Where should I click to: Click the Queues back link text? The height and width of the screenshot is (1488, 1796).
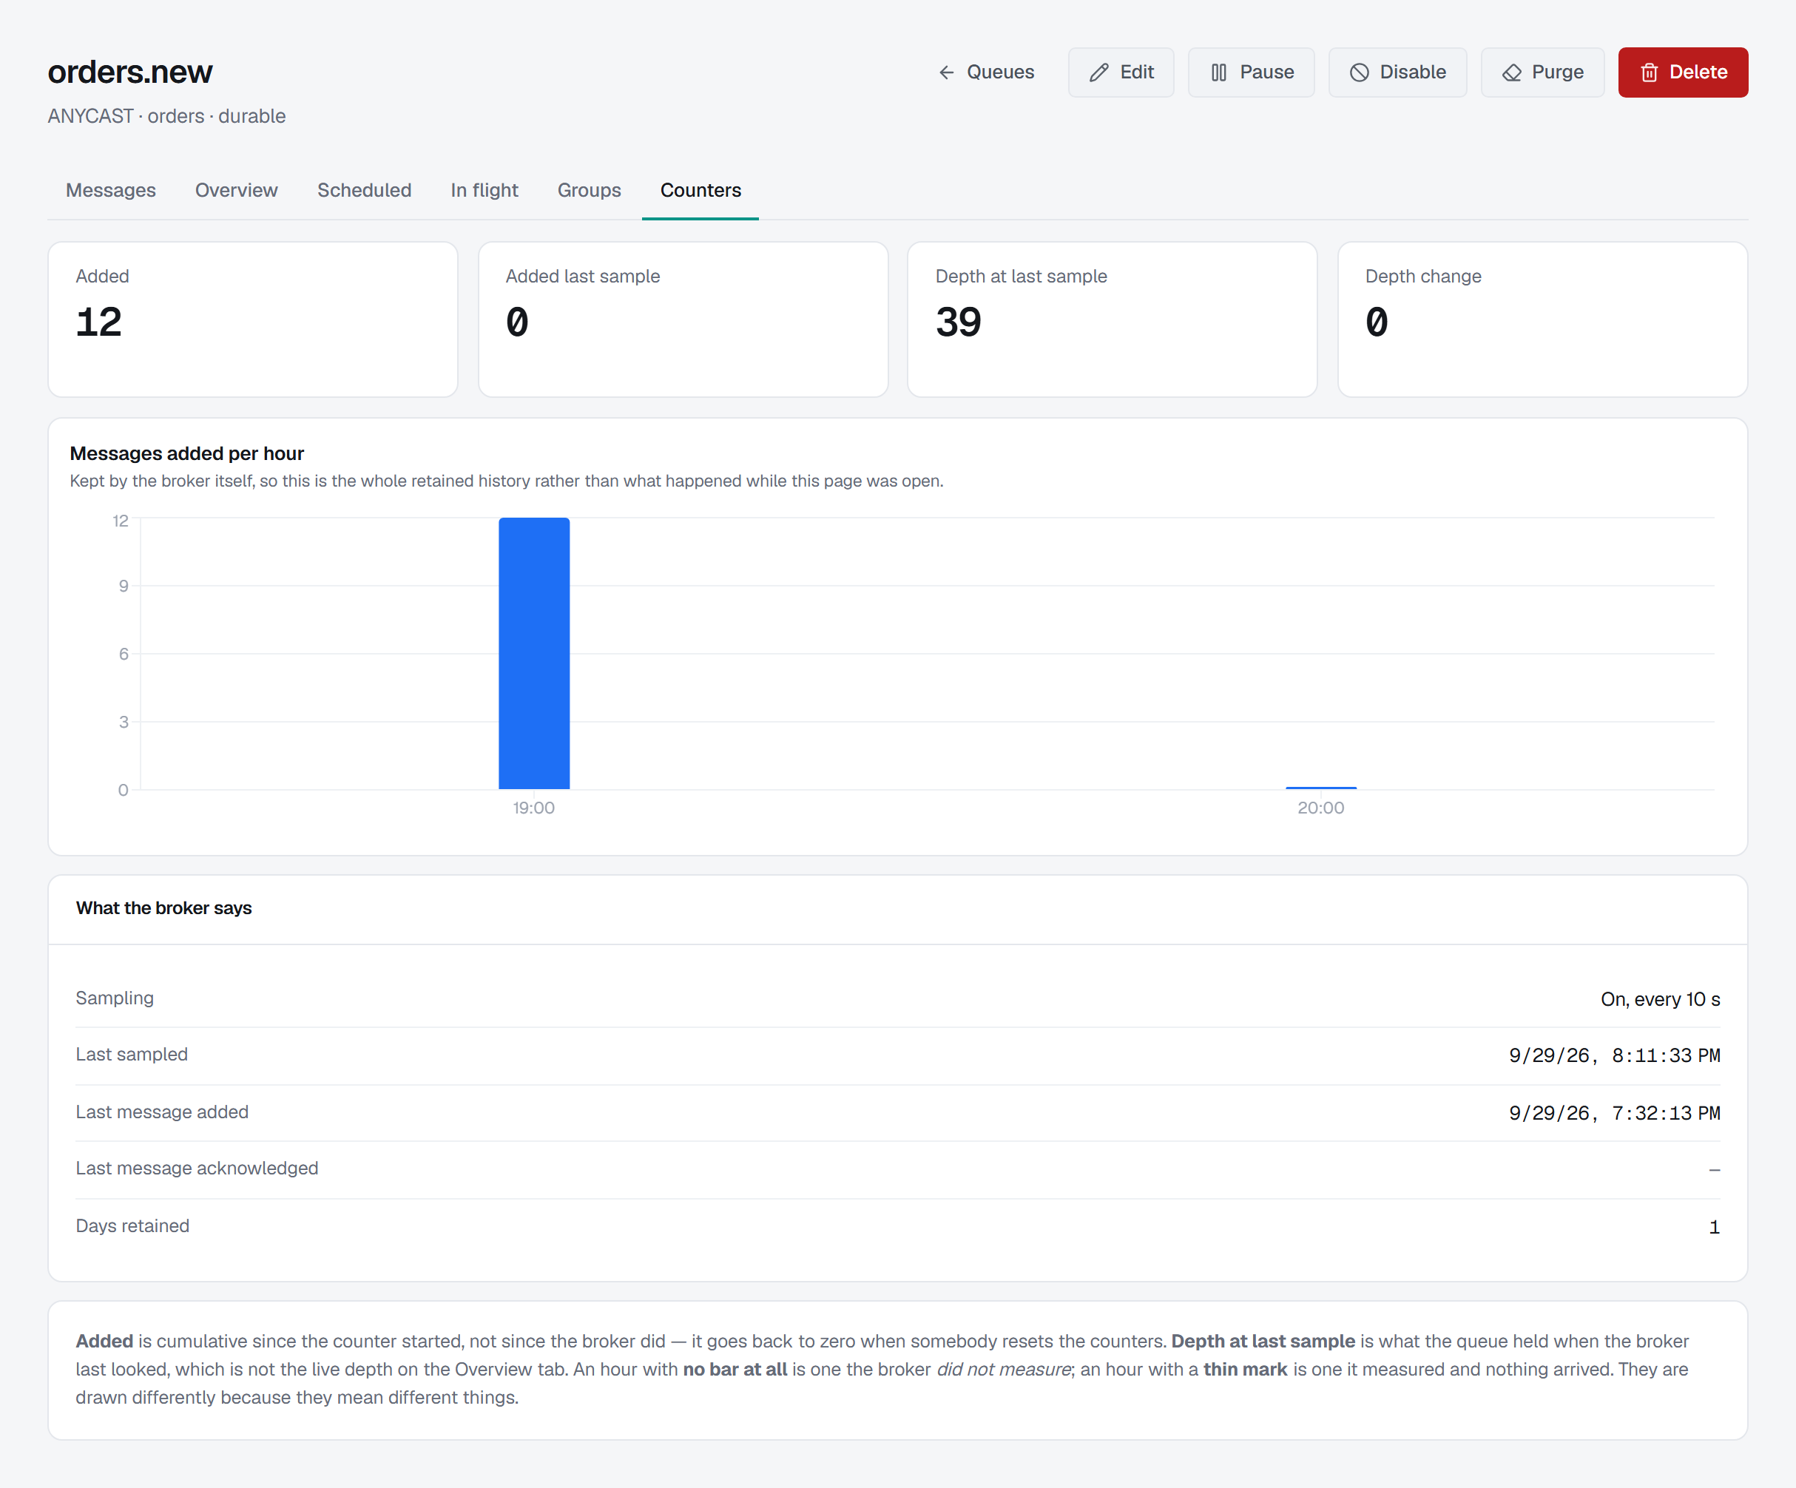tap(1001, 72)
